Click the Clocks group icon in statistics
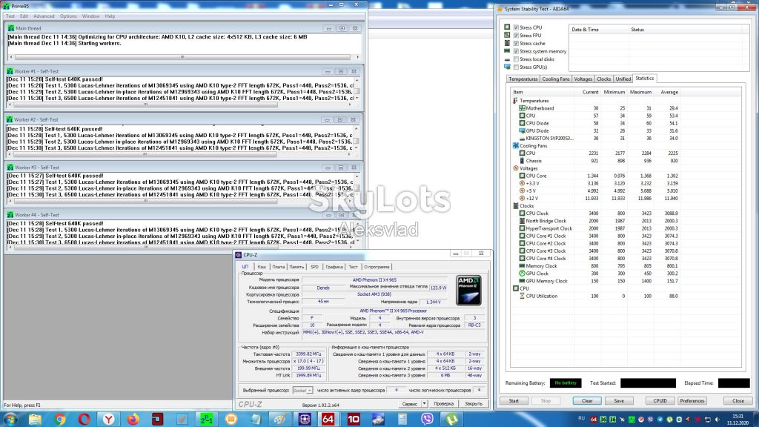The width and height of the screenshot is (759, 427). point(516,206)
